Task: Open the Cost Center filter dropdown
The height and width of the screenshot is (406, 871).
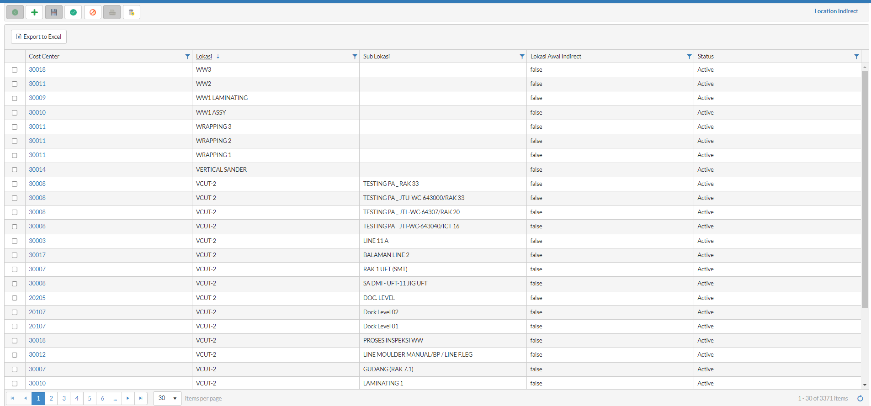Action: (187, 56)
